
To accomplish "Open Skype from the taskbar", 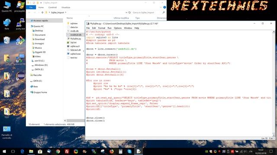I will coord(129,151).
